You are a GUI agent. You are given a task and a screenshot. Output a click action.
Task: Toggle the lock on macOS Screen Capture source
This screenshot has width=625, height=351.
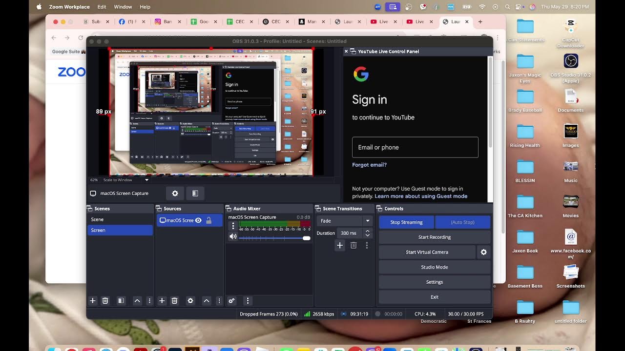[x=208, y=220]
